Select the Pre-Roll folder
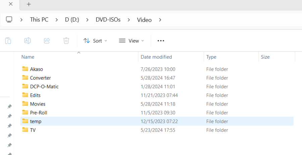This screenshot has height=155, width=302. [x=39, y=112]
